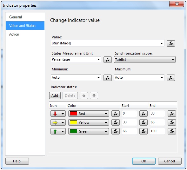Screen dimensions: 187x170
Task: Open expression editor for Maximum
Action: pos(171,78)
